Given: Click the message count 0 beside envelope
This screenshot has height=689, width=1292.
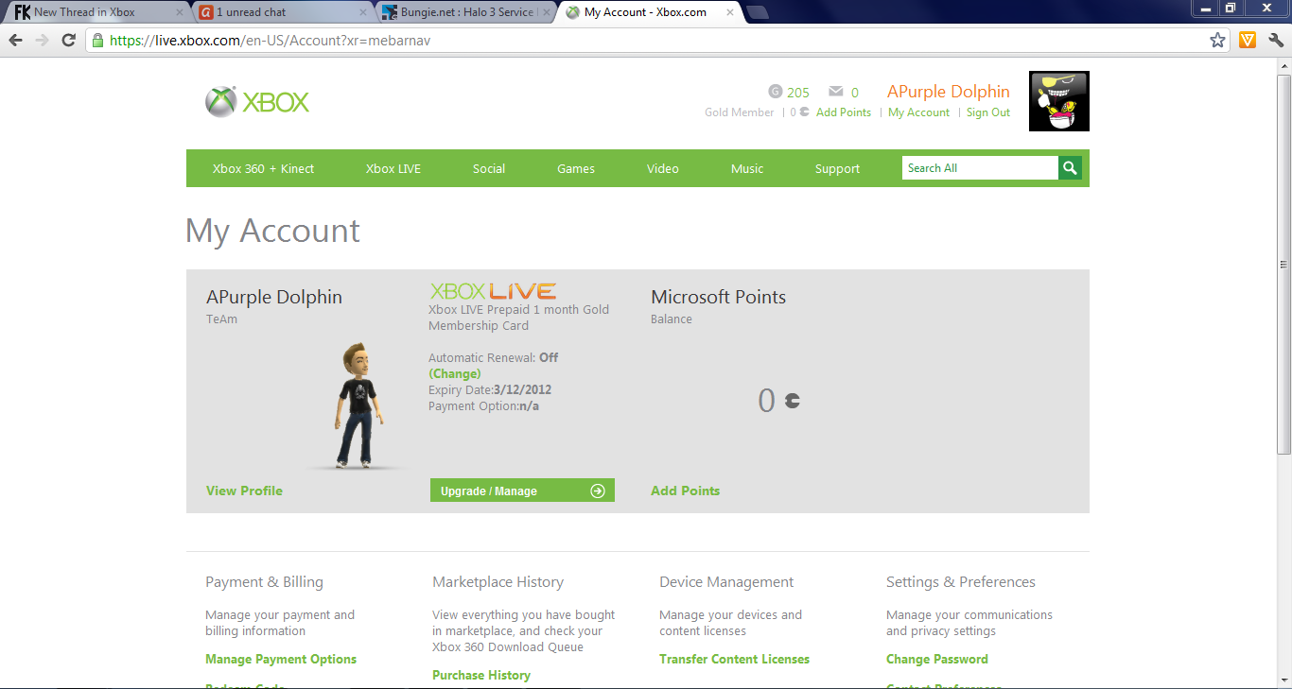Looking at the screenshot, I should click(x=855, y=93).
